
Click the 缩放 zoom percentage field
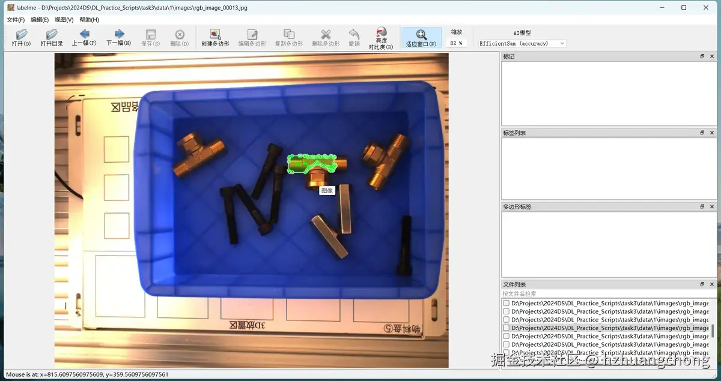click(x=457, y=43)
